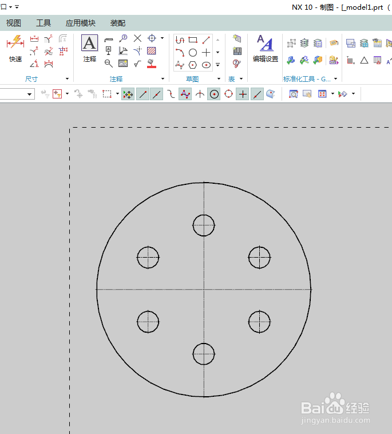The height and width of the screenshot is (434, 392).
Task: Expand the 标准化工具 group dropdown arrow
Action: click(336, 79)
